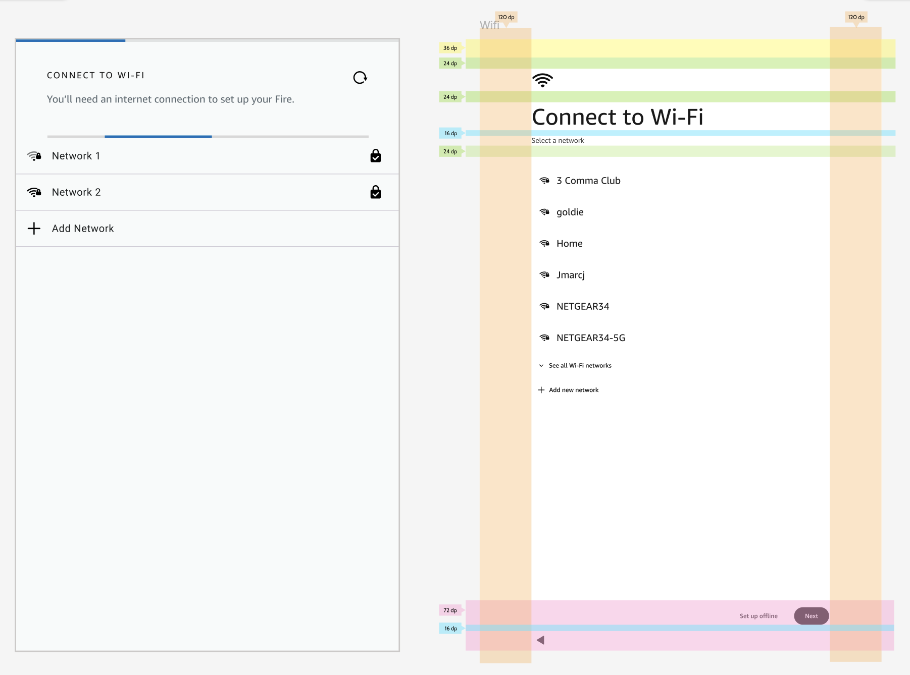
Task: Open See all Wi-Fi networks text
Action: click(580, 366)
